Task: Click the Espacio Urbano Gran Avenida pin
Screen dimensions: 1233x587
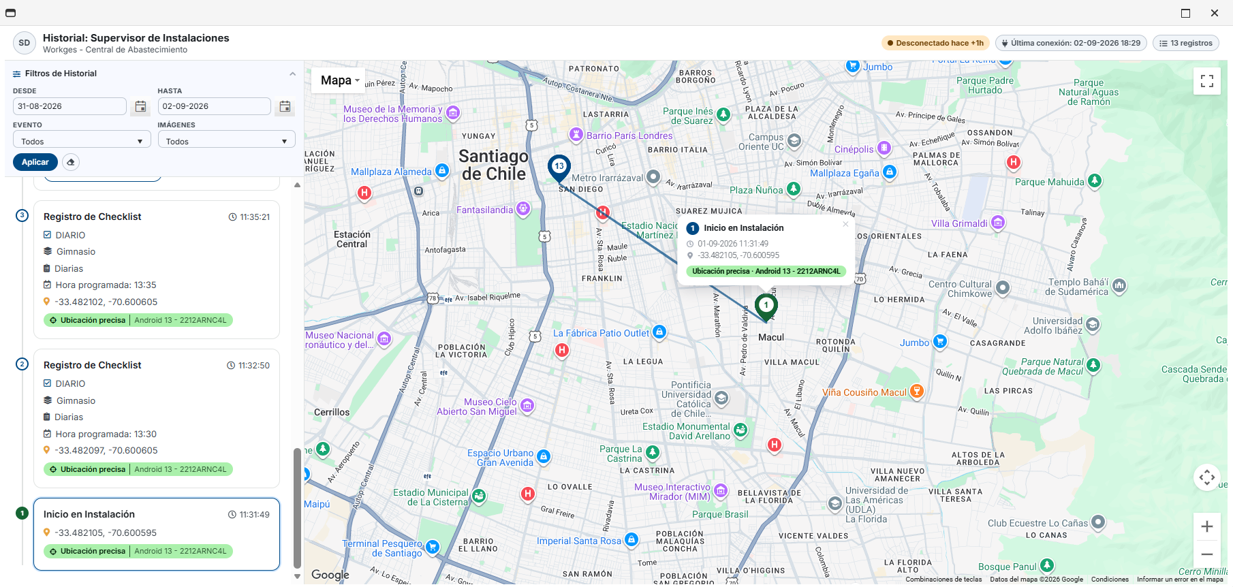Action: [x=544, y=456]
